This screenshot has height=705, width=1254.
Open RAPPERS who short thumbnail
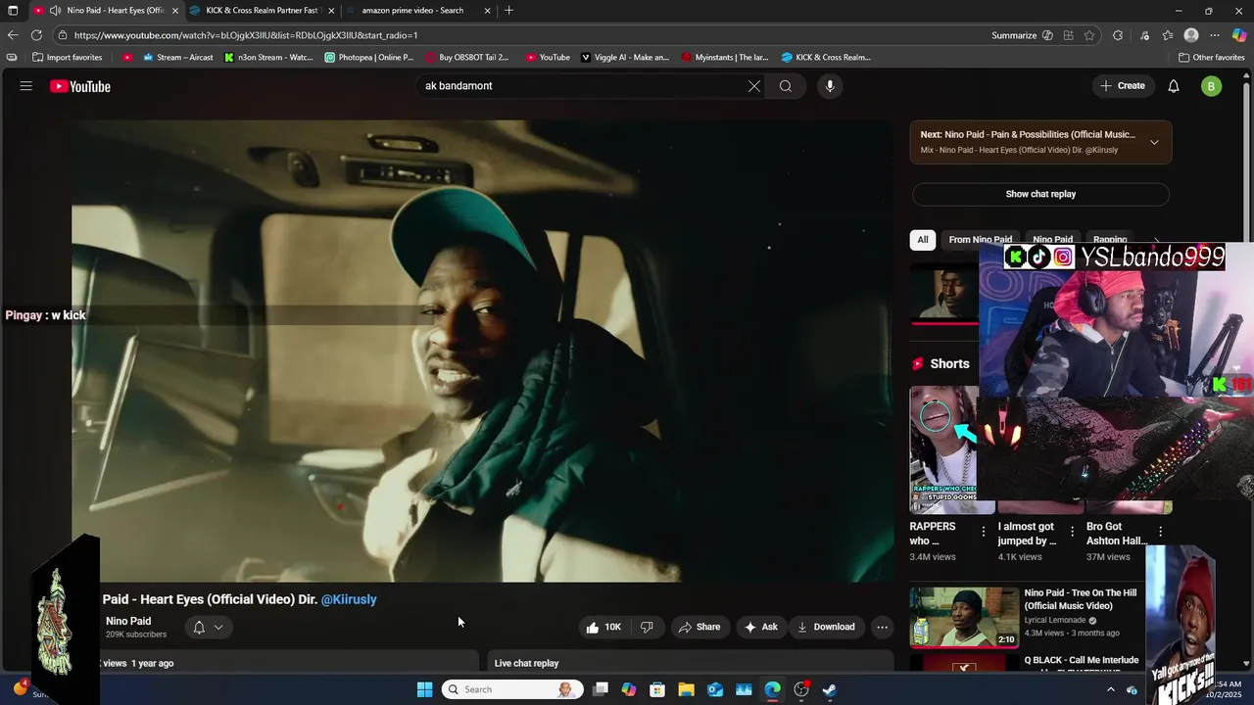(943, 449)
